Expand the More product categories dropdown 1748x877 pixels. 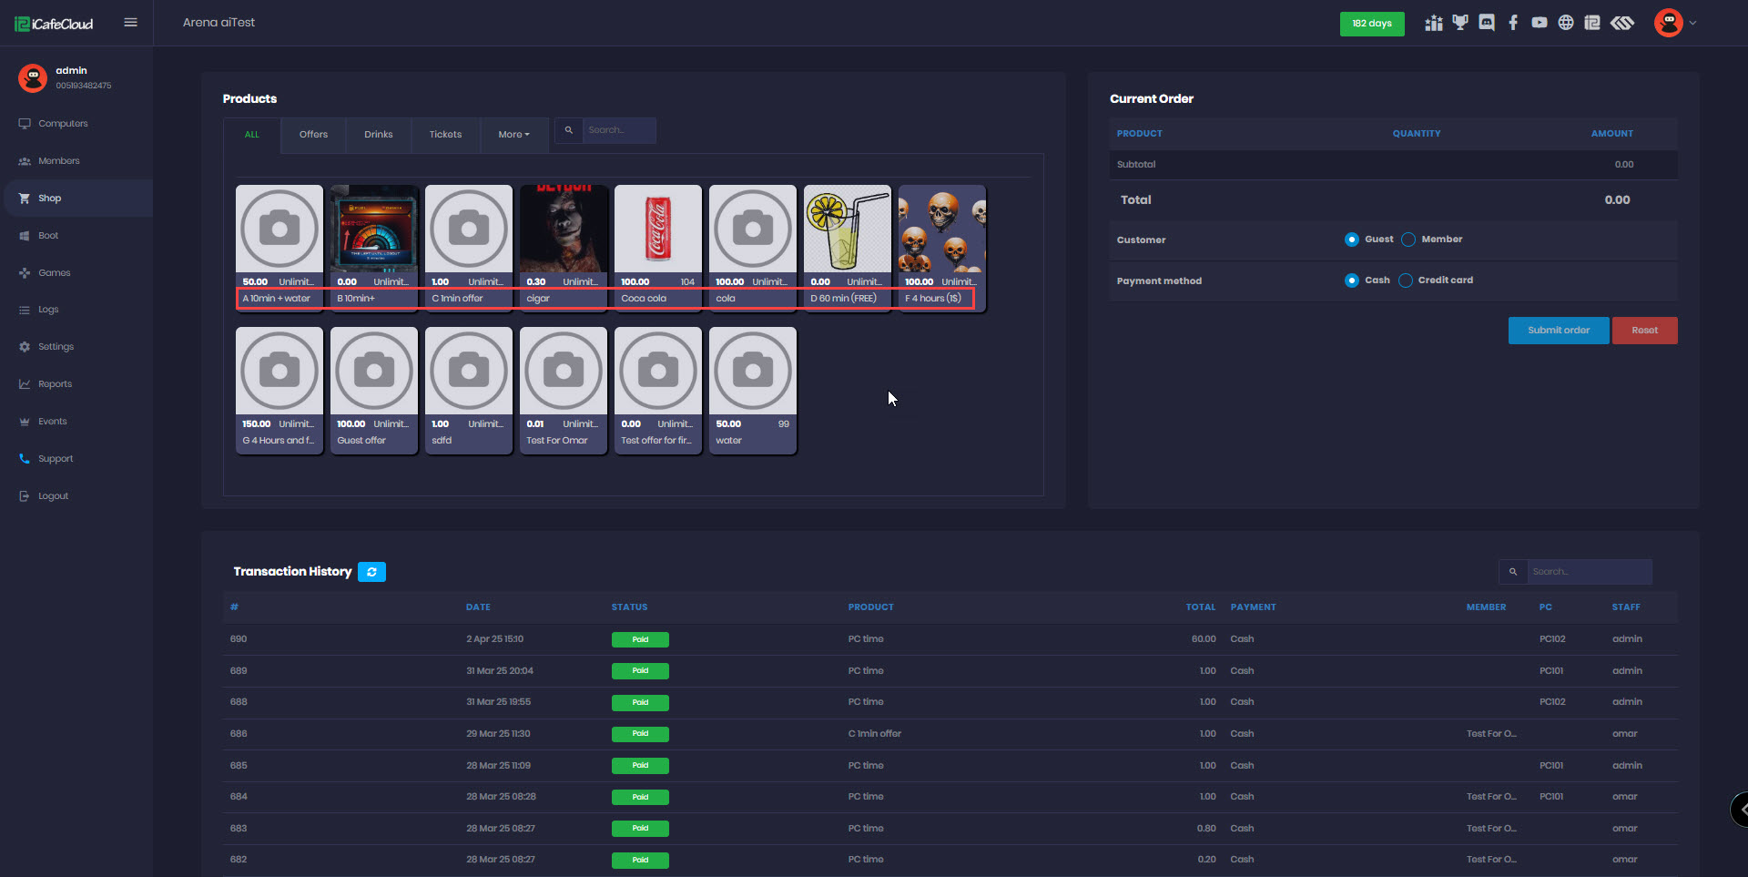[x=513, y=135]
